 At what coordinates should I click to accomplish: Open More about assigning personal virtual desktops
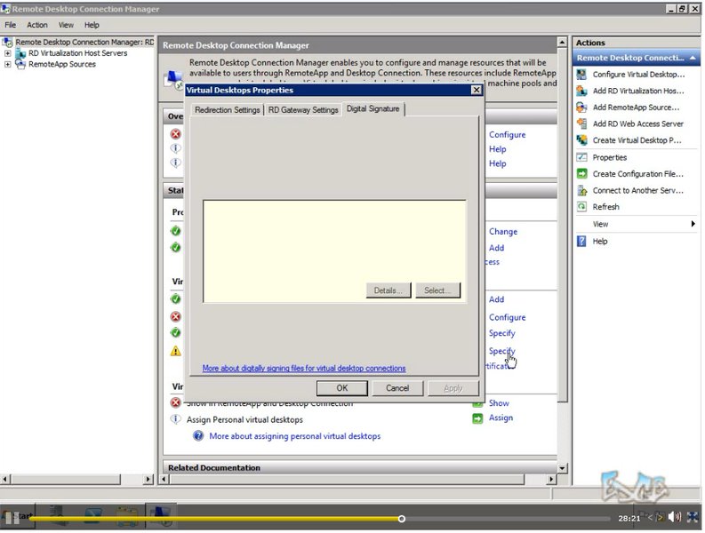click(x=295, y=436)
